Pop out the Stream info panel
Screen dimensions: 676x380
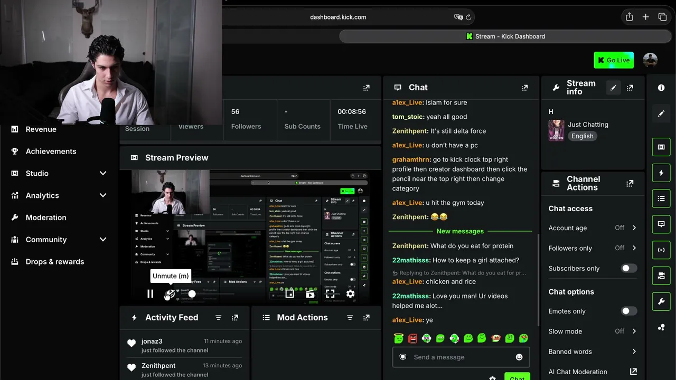point(630,88)
